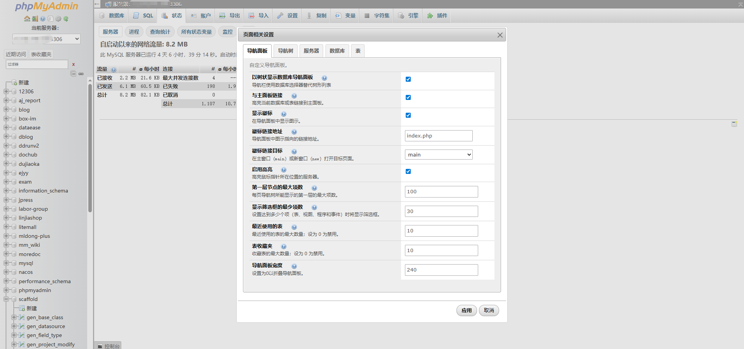Expand the mysql database tree node

pos(6,263)
